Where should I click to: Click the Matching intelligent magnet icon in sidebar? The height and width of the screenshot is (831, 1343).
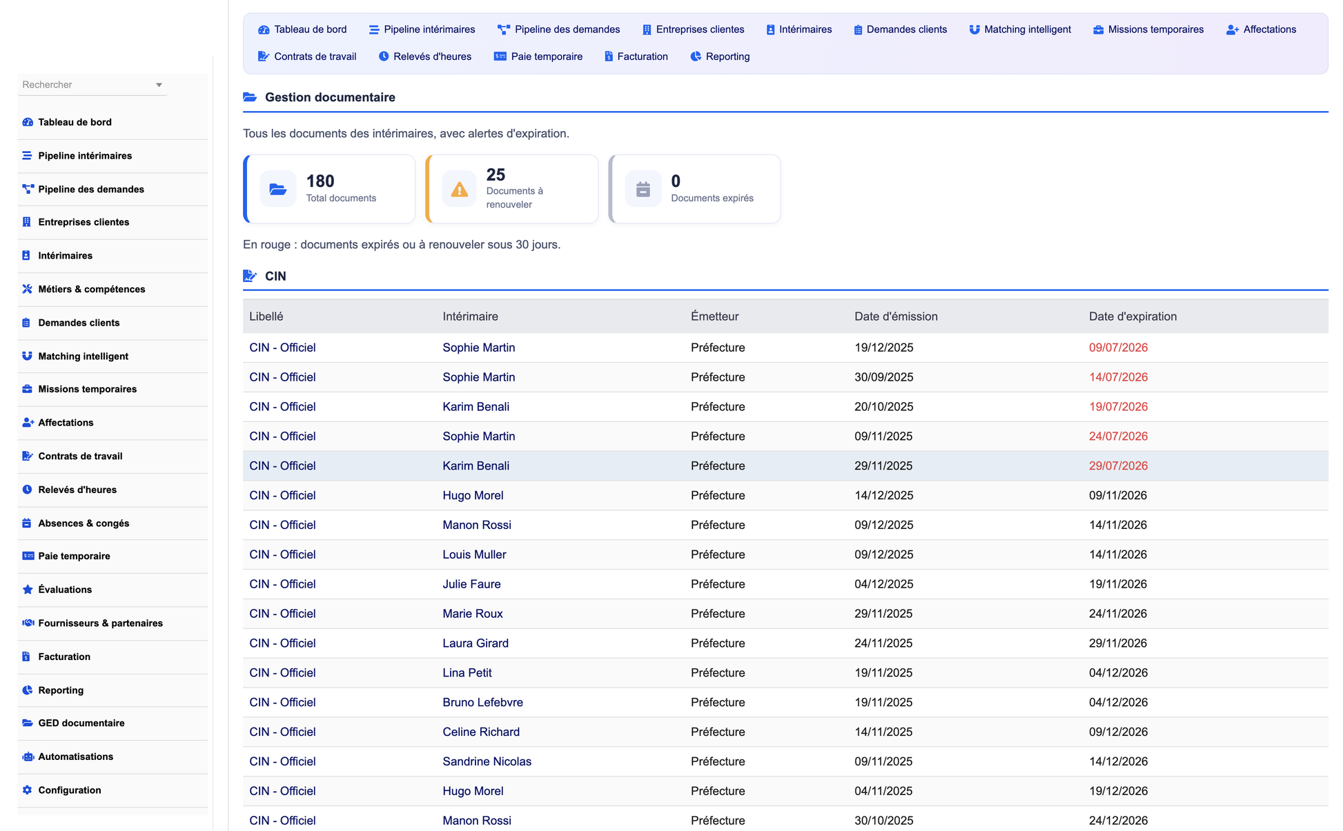(27, 357)
